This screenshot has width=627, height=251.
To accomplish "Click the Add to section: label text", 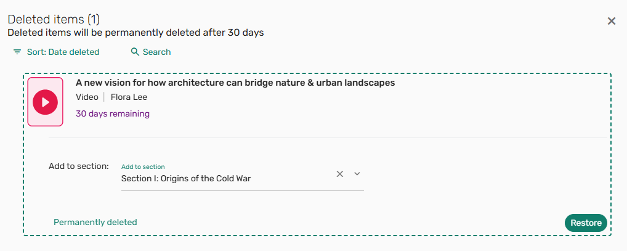I will click(x=79, y=166).
